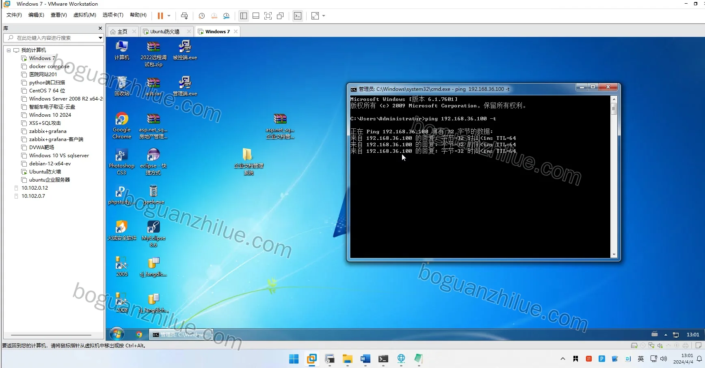Select CentOS 7 64 位 in the library
Image resolution: width=705 pixels, height=368 pixels.
click(47, 91)
